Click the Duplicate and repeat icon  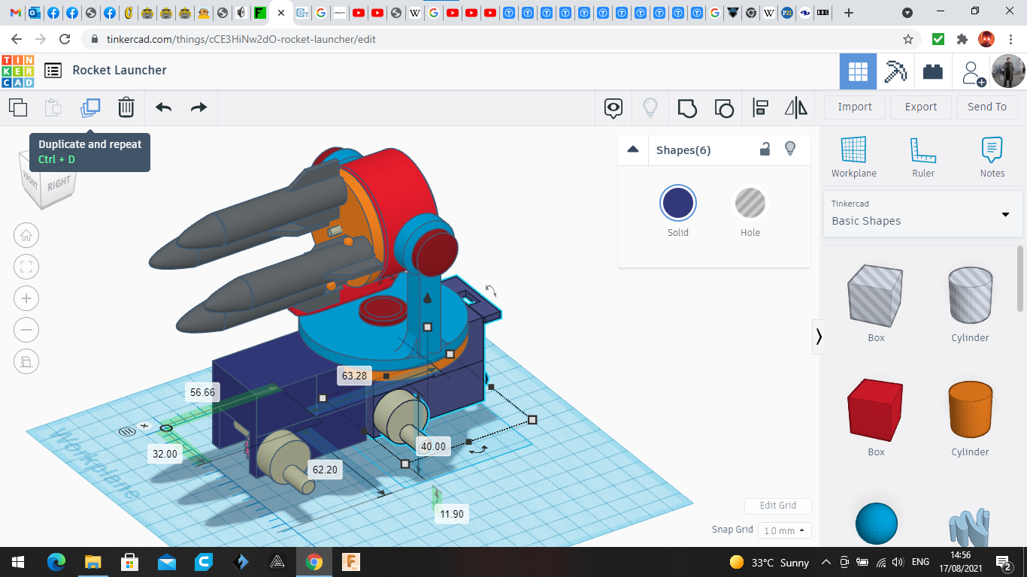(90, 107)
